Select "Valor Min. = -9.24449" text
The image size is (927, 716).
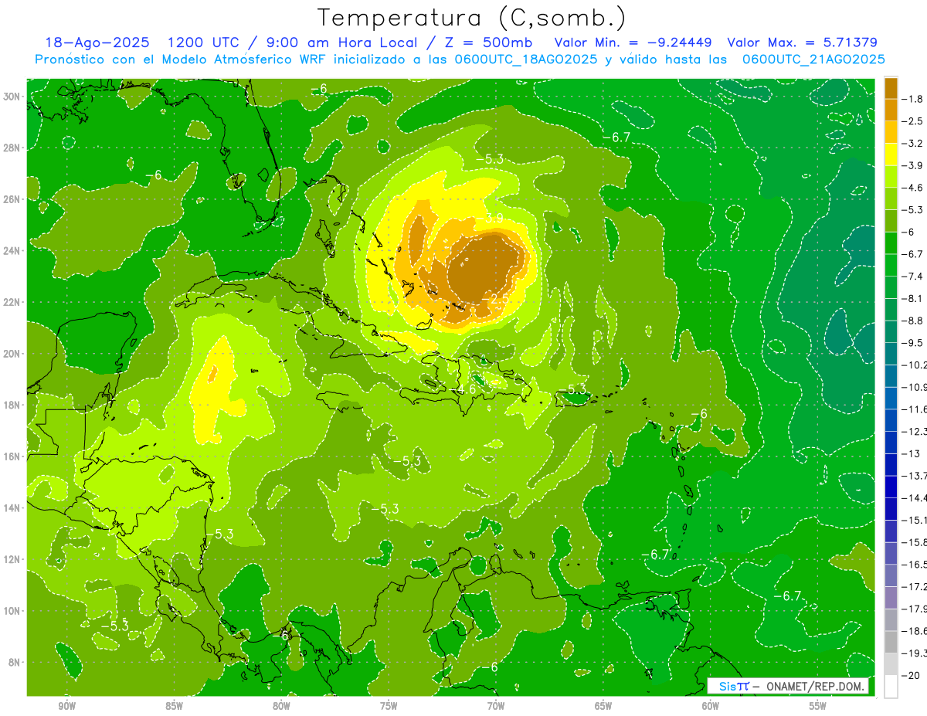633,42
